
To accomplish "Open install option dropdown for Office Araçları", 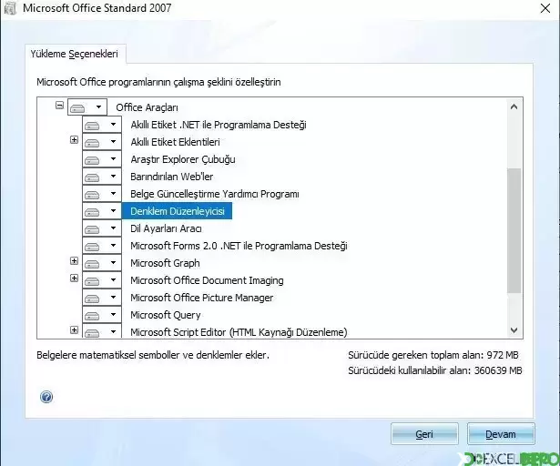I will [x=87, y=106].
